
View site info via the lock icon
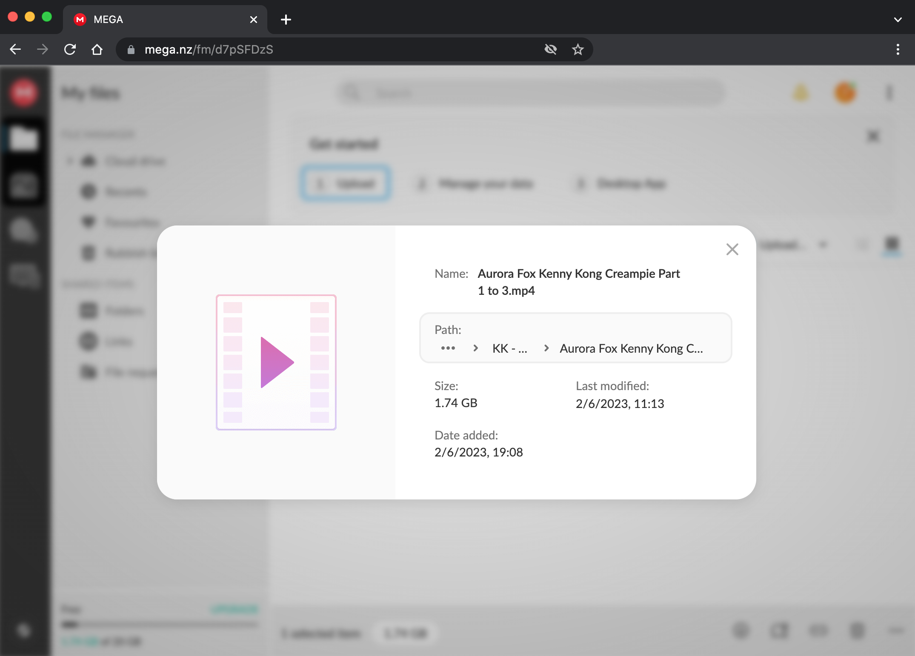tap(131, 50)
